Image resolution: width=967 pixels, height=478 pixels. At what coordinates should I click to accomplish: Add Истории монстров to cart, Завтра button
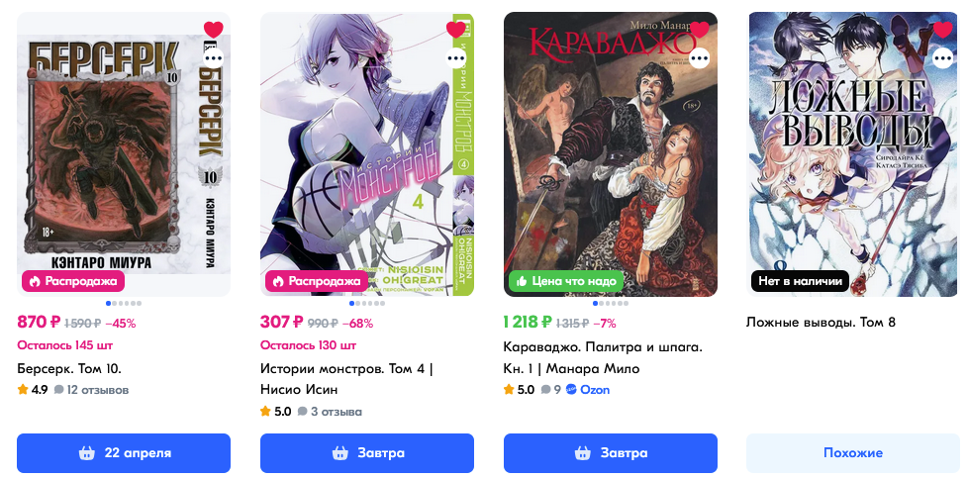(367, 453)
